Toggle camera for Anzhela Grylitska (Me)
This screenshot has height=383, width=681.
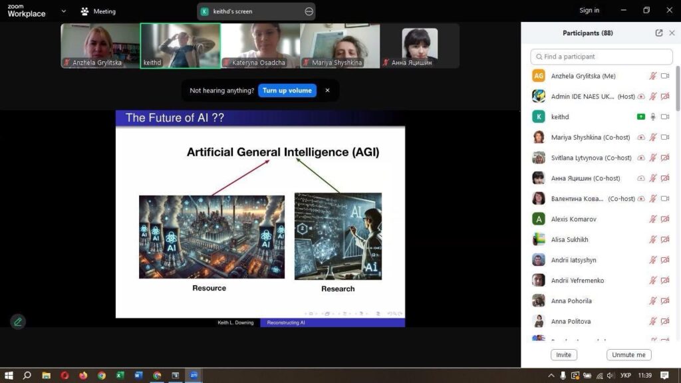[x=664, y=76]
